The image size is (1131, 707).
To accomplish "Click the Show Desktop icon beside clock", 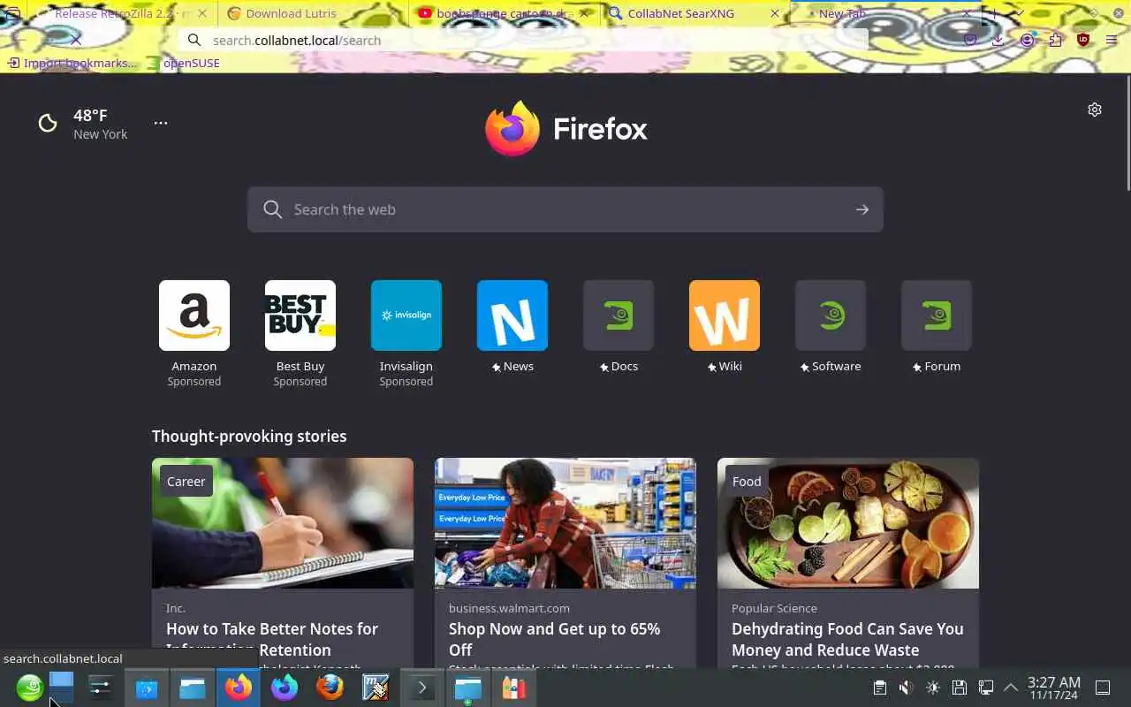I will coord(1103,688).
